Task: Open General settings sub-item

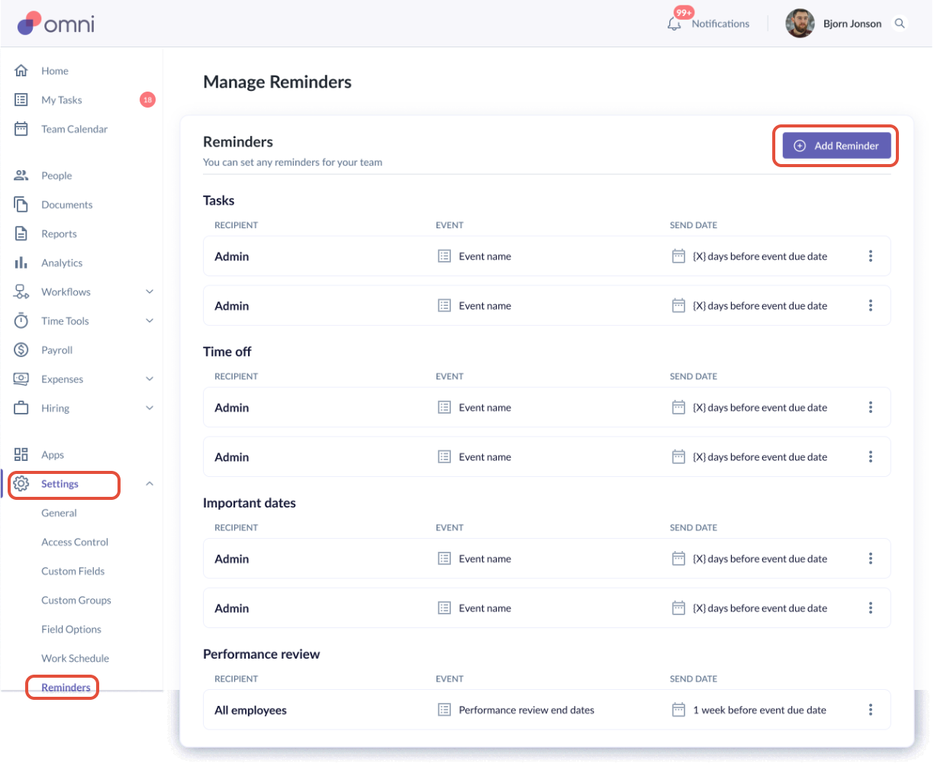Action: pyautogui.click(x=59, y=513)
